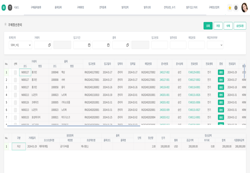Open the 품목등록 tab
The image size is (250, 173).
point(58,7)
